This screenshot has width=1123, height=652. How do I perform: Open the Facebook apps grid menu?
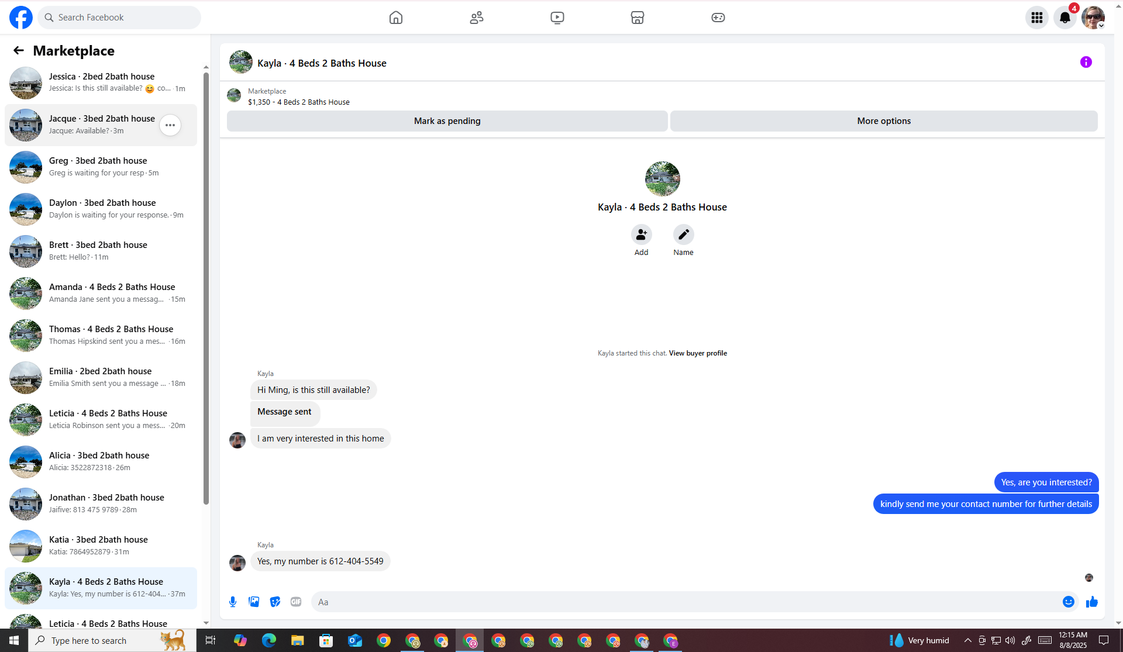[x=1036, y=18]
